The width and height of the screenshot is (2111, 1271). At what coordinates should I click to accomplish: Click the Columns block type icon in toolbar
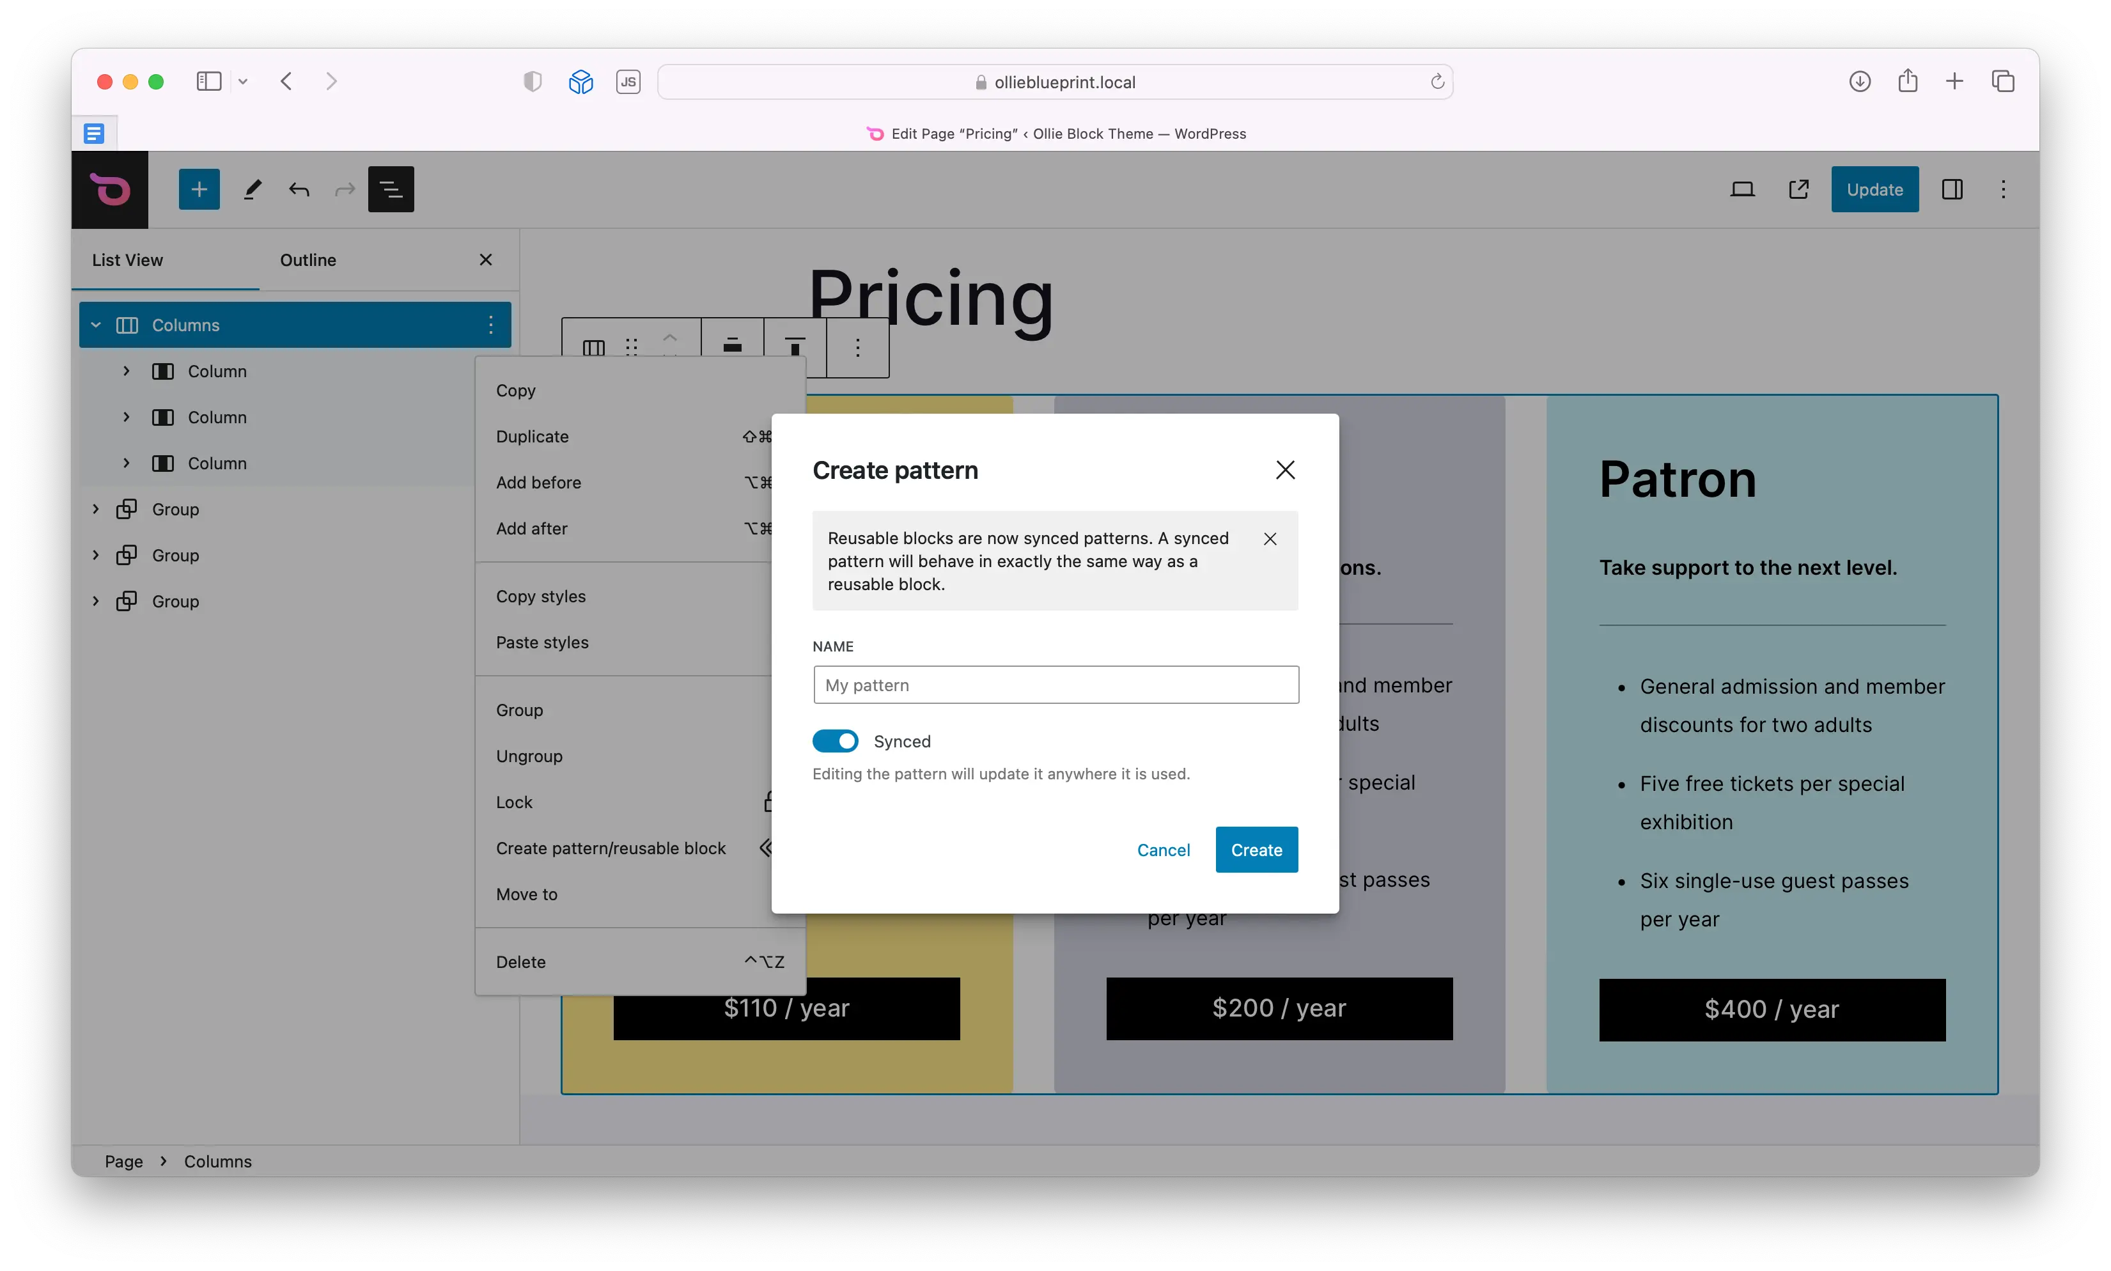(593, 347)
